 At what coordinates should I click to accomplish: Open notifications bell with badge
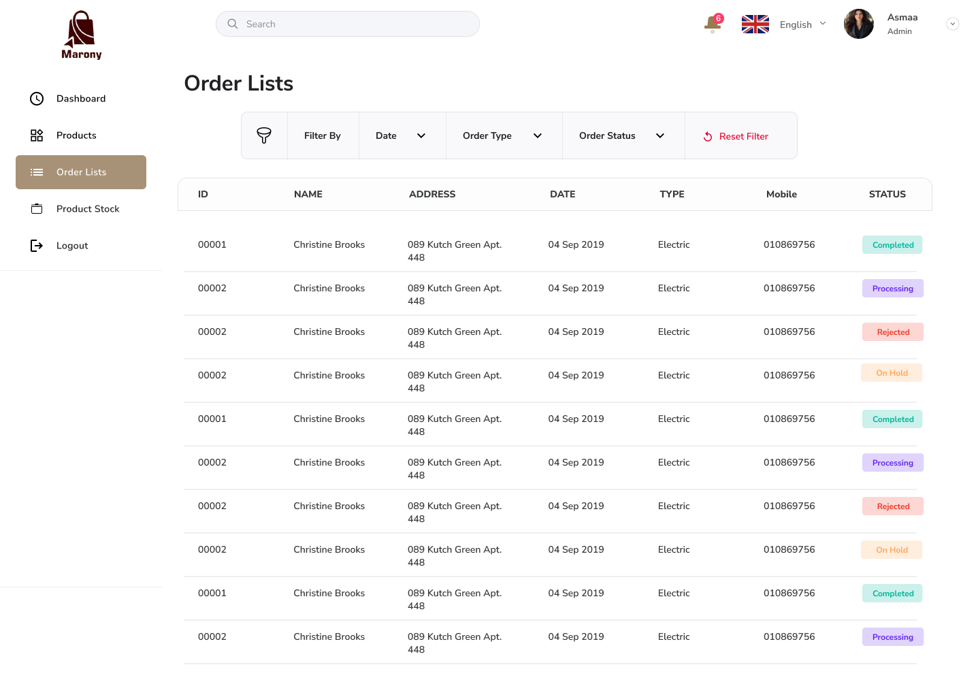[713, 24]
